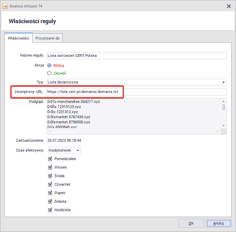Choose the Zezwól radio option

[x=49, y=73]
